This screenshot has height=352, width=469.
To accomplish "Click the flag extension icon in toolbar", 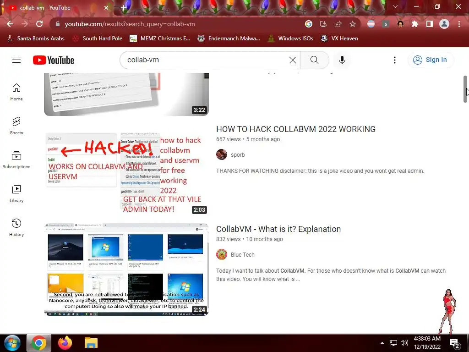I will [x=371, y=24].
